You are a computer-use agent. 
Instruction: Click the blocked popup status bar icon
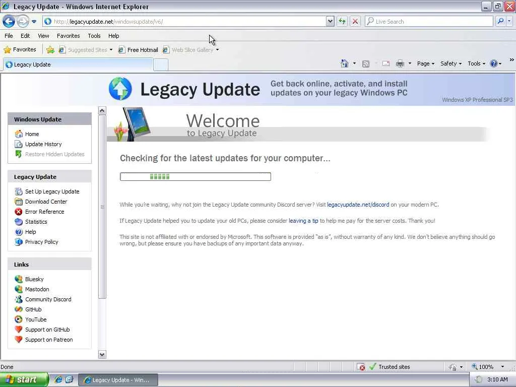click(x=361, y=367)
